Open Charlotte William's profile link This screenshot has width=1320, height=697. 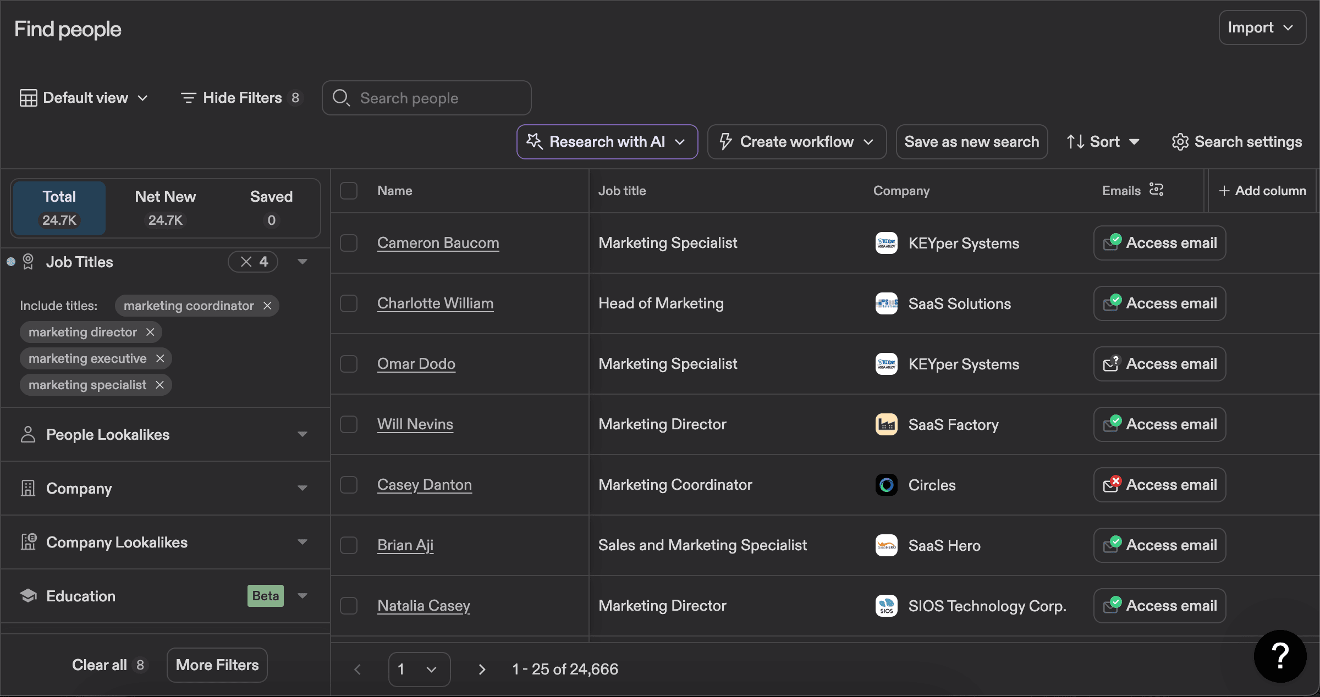point(435,303)
